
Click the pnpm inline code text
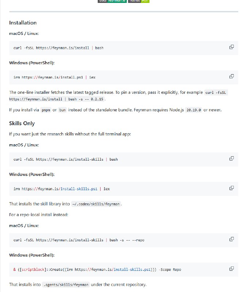click(x=45, y=110)
